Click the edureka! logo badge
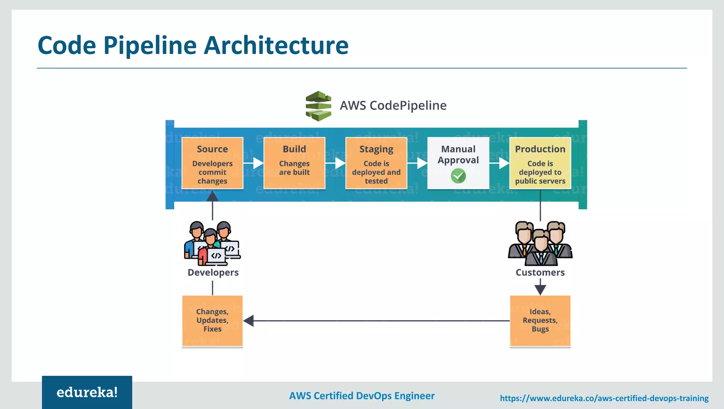The height and width of the screenshot is (409, 724). click(87, 392)
